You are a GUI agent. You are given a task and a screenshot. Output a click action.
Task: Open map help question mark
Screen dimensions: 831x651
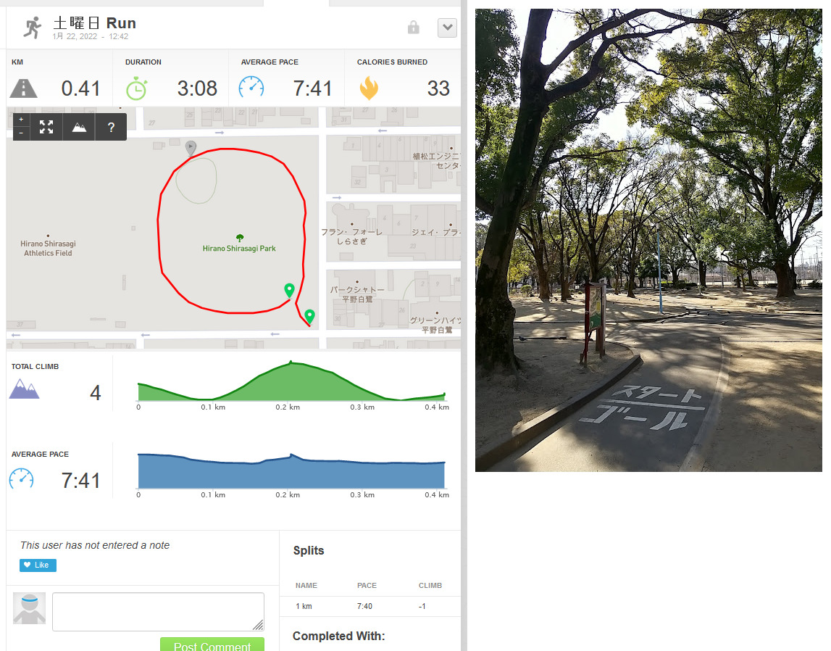tap(111, 127)
